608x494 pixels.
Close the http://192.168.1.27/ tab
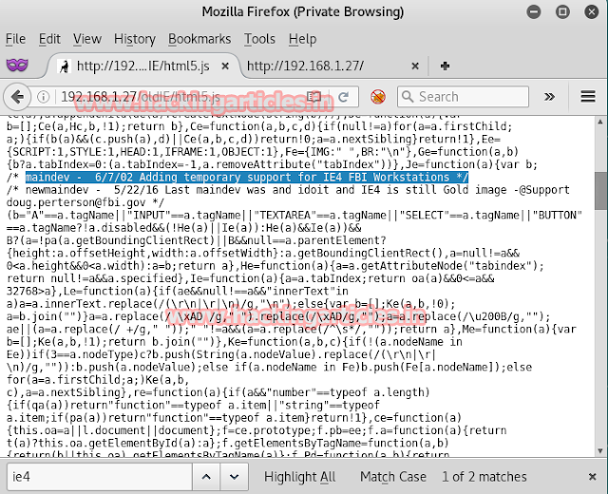pos(415,66)
